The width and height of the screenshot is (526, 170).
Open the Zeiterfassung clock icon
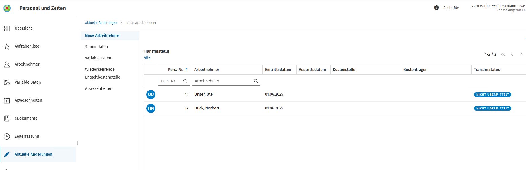point(7,136)
